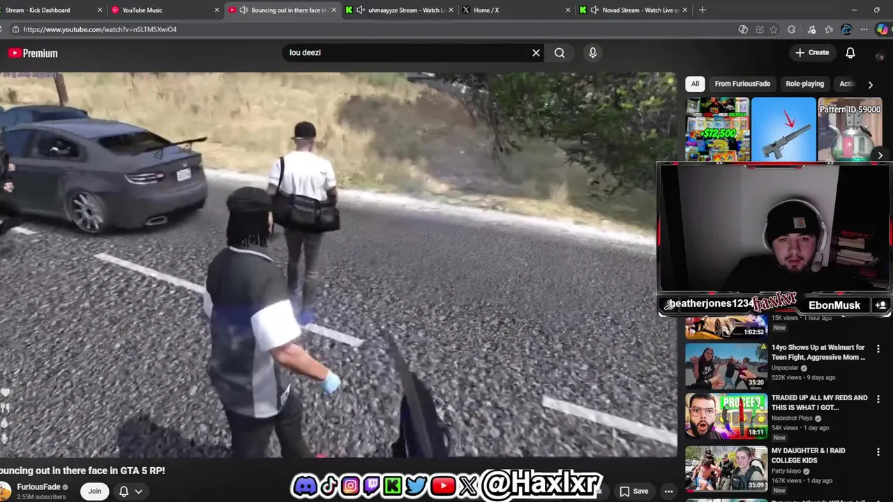Open more video actions ellipsis

point(668,492)
